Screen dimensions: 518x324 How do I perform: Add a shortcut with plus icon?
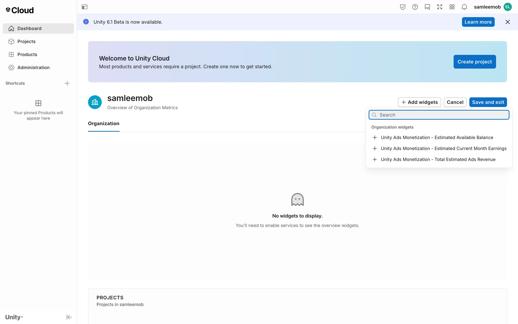coord(67,83)
